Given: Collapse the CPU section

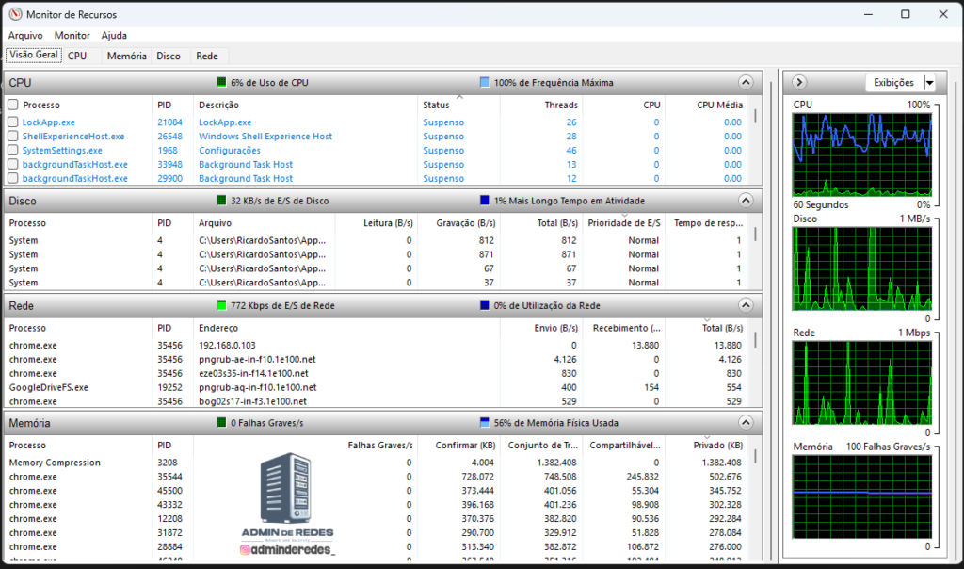Looking at the screenshot, I should 746,83.
